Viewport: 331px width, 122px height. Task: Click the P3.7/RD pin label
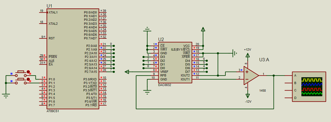(x=91, y=105)
